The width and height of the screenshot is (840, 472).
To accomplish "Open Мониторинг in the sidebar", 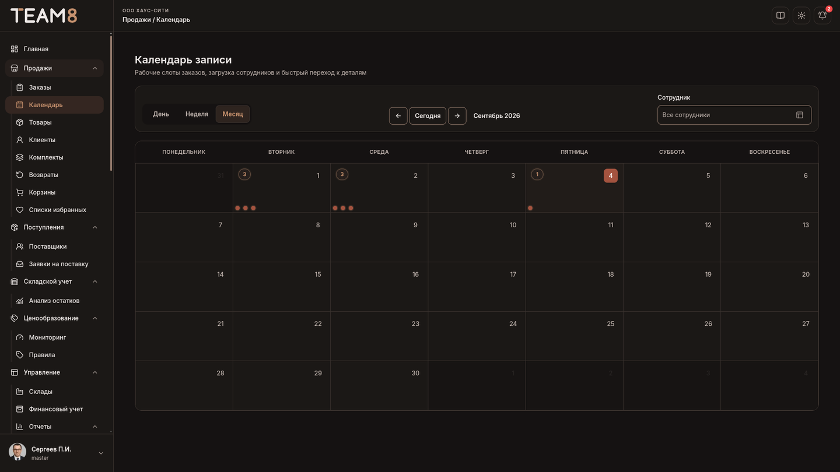I will point(54,337).
